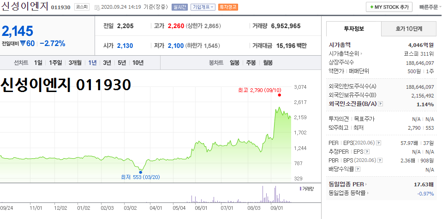Click the PER value 57.97배

click(409, 143)
